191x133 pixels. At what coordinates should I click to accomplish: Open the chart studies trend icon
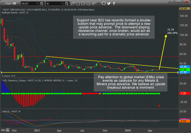[78, 4]
